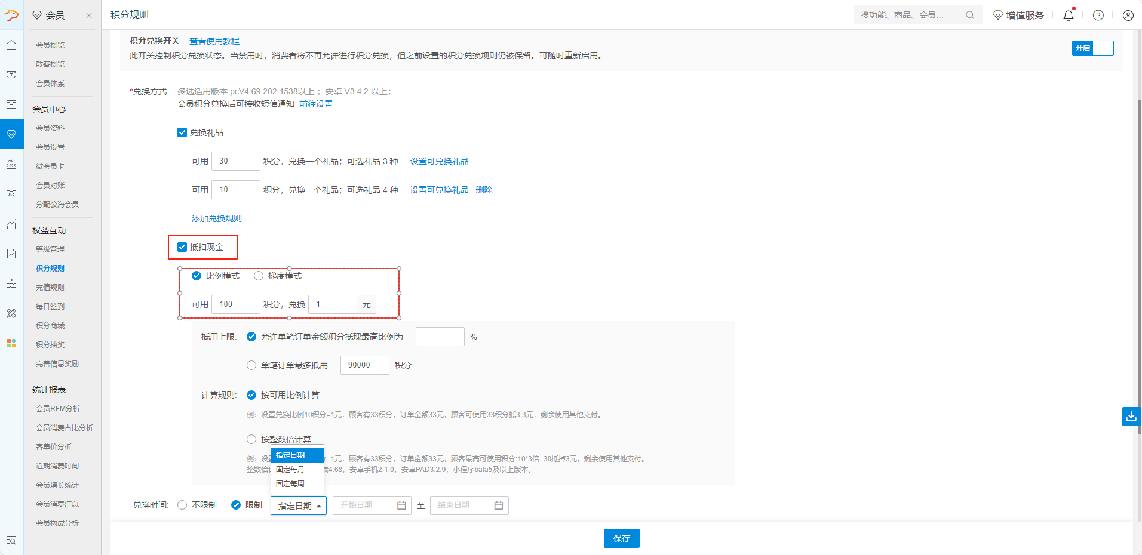1142x555 pixels.
Task: Click the search magnifier icon
Action: pos(970,16)
